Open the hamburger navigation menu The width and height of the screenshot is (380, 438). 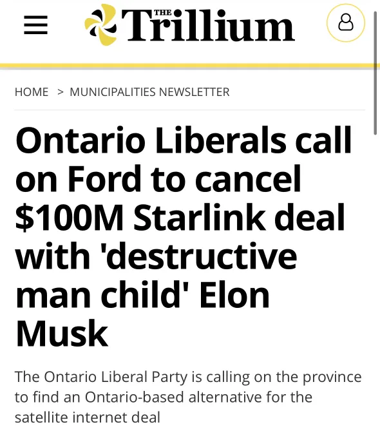(36, 25)
